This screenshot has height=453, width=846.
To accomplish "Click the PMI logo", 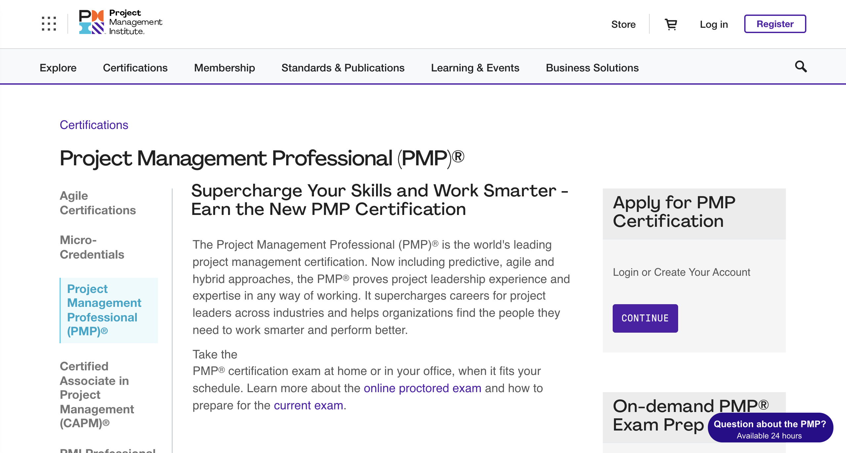I will coord(121,22).
